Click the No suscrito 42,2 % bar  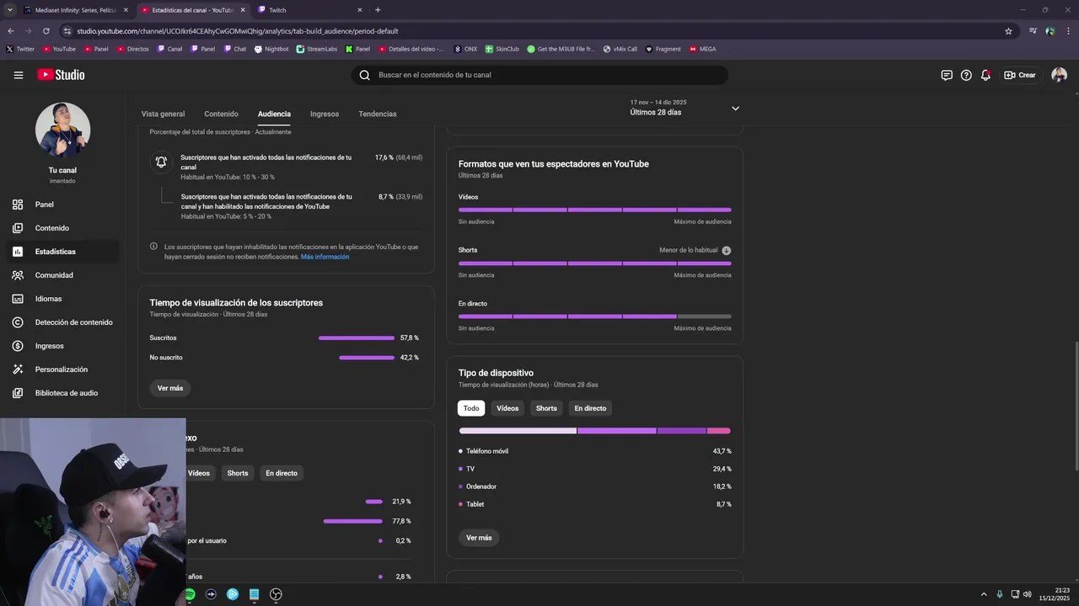pyautogui.click(x=367, y=358)
